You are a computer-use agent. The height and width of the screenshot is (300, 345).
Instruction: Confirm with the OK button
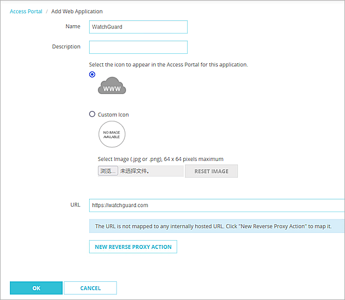click(x=36, y=288)
